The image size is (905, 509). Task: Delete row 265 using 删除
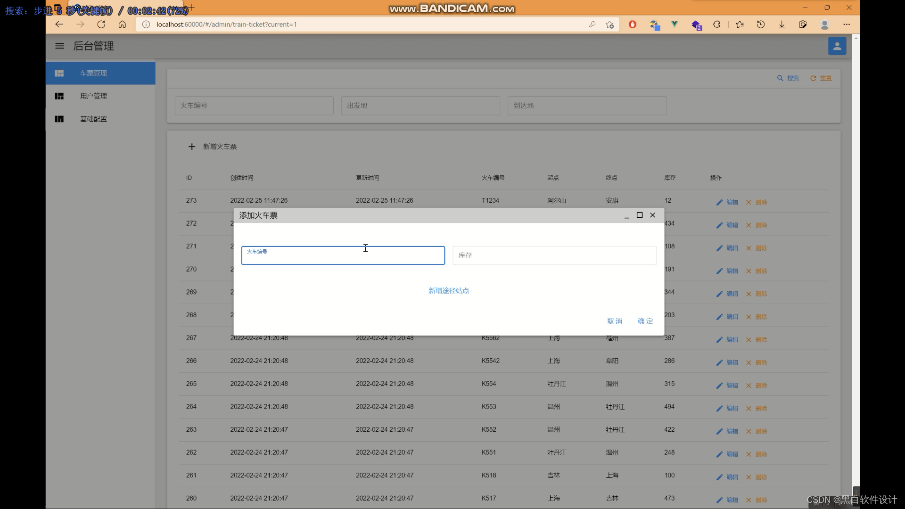tap(757, 386)
